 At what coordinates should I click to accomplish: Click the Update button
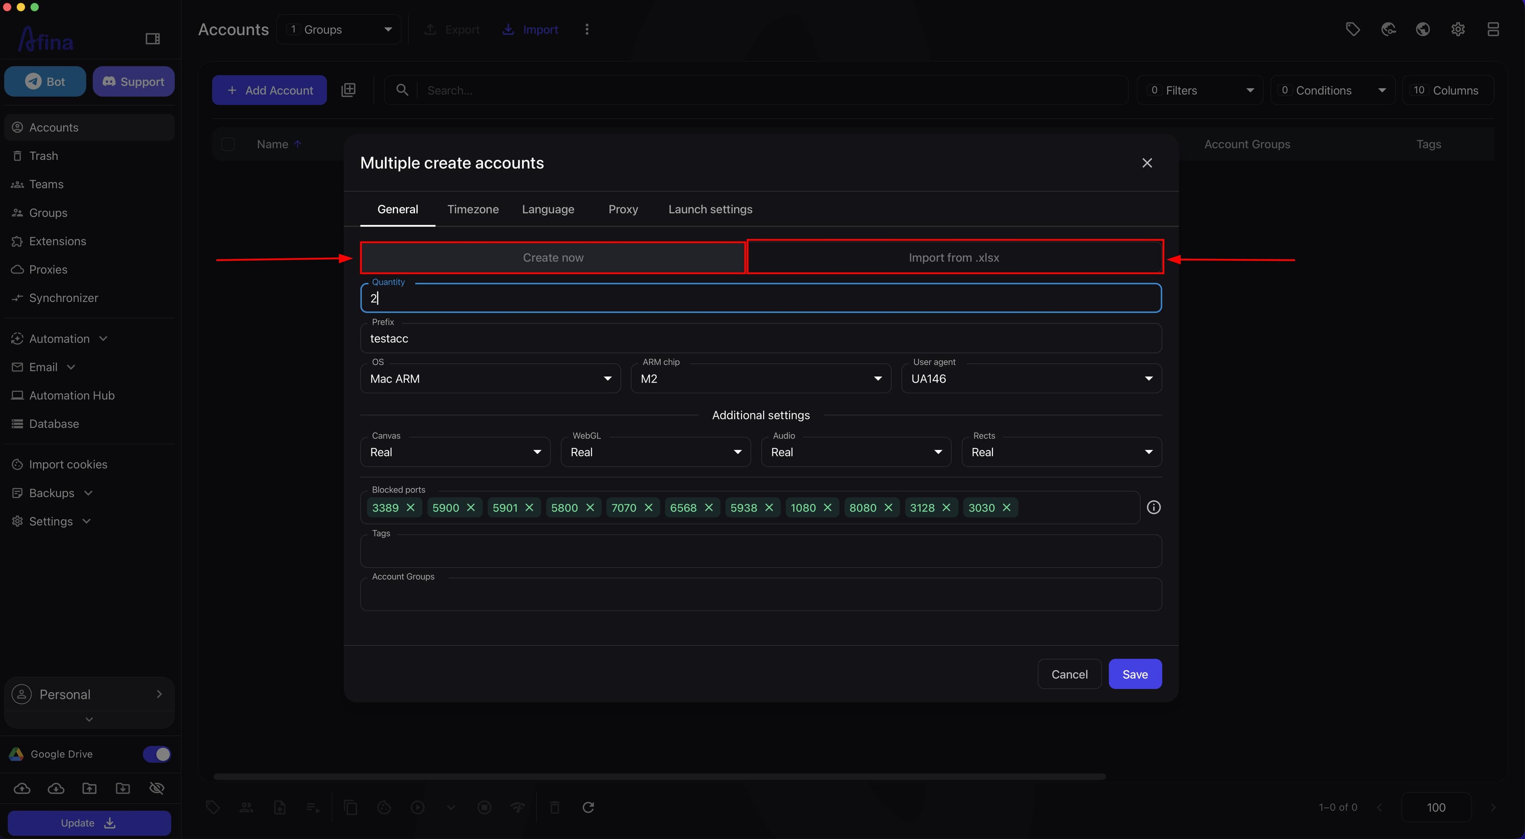[x=89, y=823]
